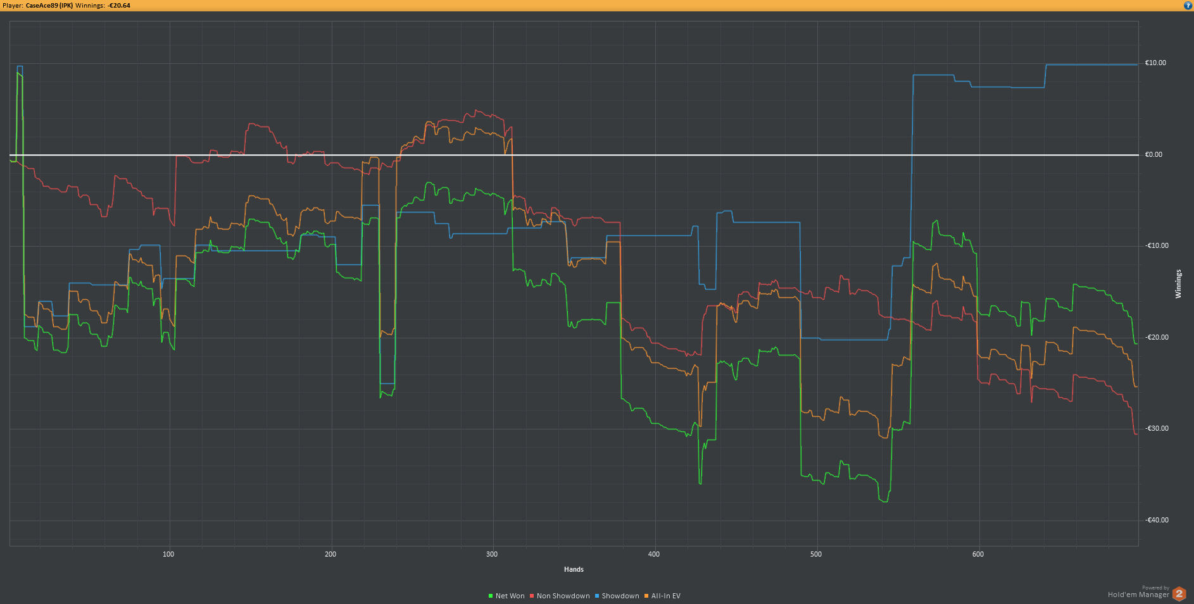Image resolution: width=1194 pixels, height=604 pixels.
Task: Click the winnings total "-€20.64" in header
Action: pos(119,6)
